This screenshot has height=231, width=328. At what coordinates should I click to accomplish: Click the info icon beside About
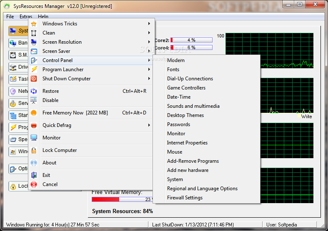coord(34,163)
